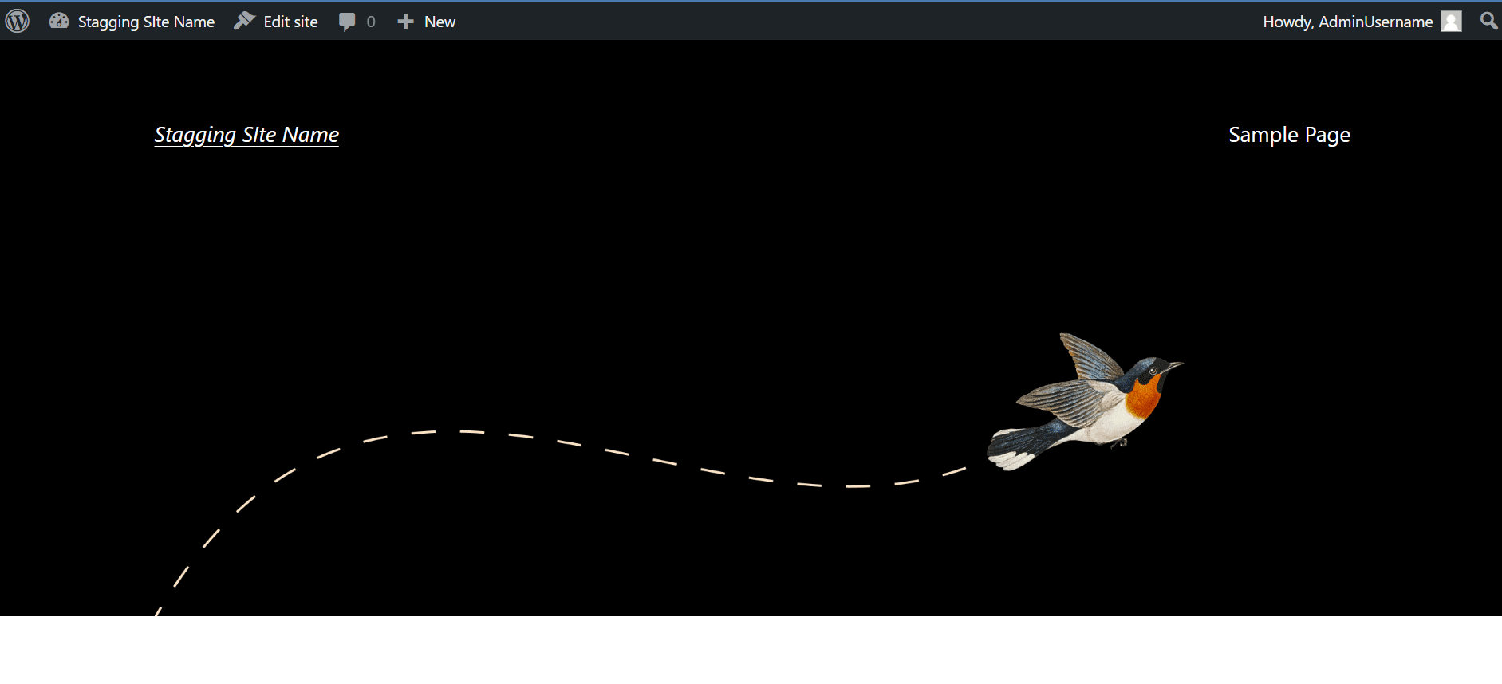This screenshot has height=684, width=1502.
Task: Click the admin user avatar
Action: [1452, 22]
